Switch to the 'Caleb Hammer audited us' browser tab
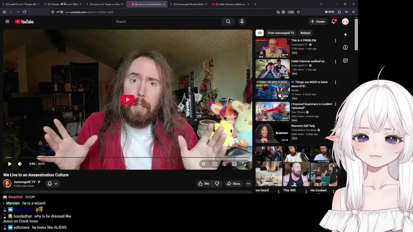The image size is (413, 232). 230,4
